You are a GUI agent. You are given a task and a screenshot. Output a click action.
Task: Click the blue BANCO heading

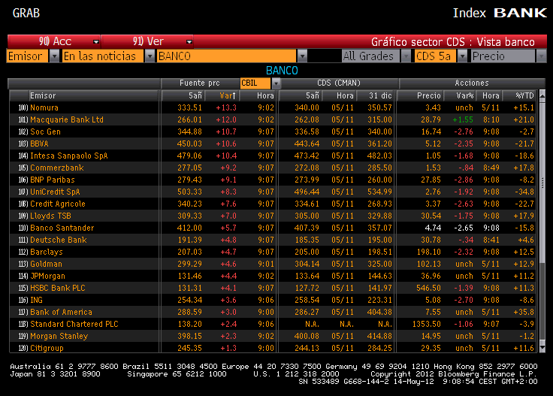pos(282,71)
